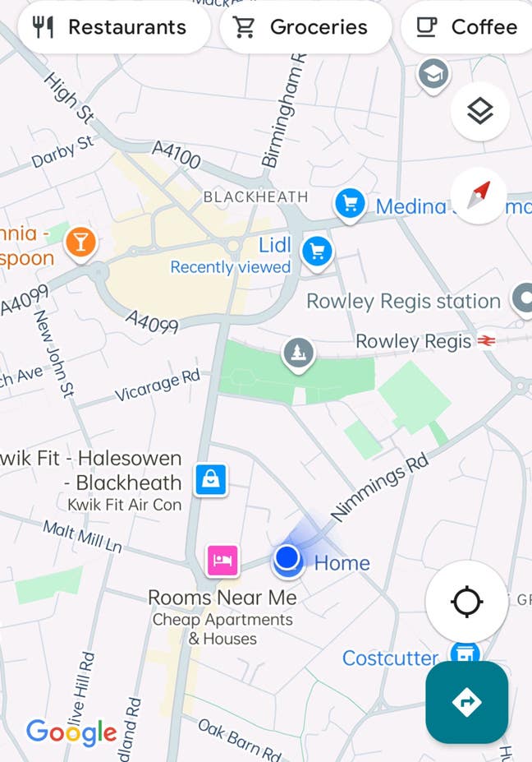Open the park tree pin

299,354
